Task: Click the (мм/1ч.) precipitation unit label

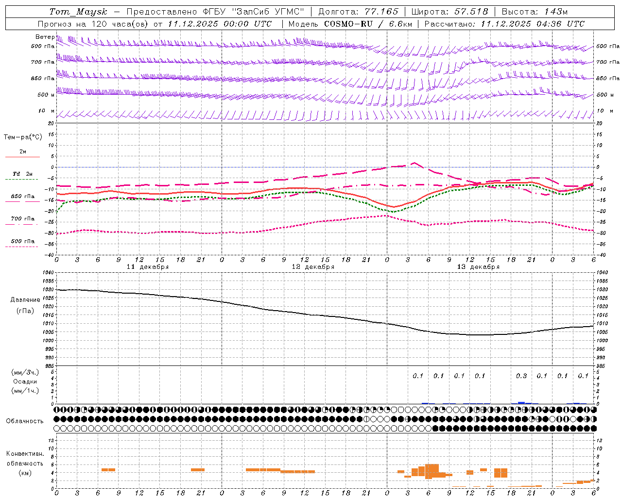Action: click(25, 390)
